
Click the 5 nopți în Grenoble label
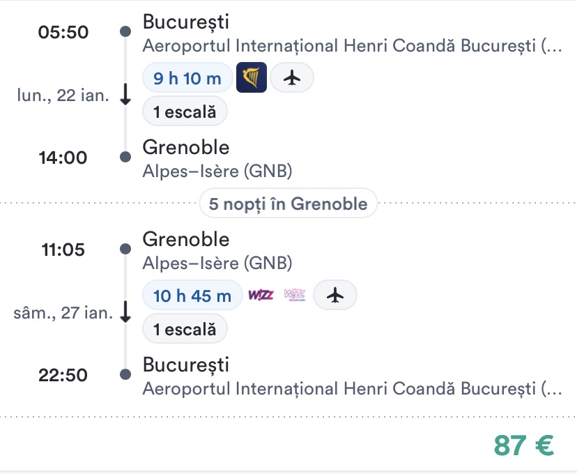pos(288,204)
